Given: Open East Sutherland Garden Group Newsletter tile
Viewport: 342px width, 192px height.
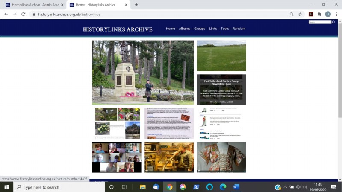Looking at the screenshot, I should (221, 90).
